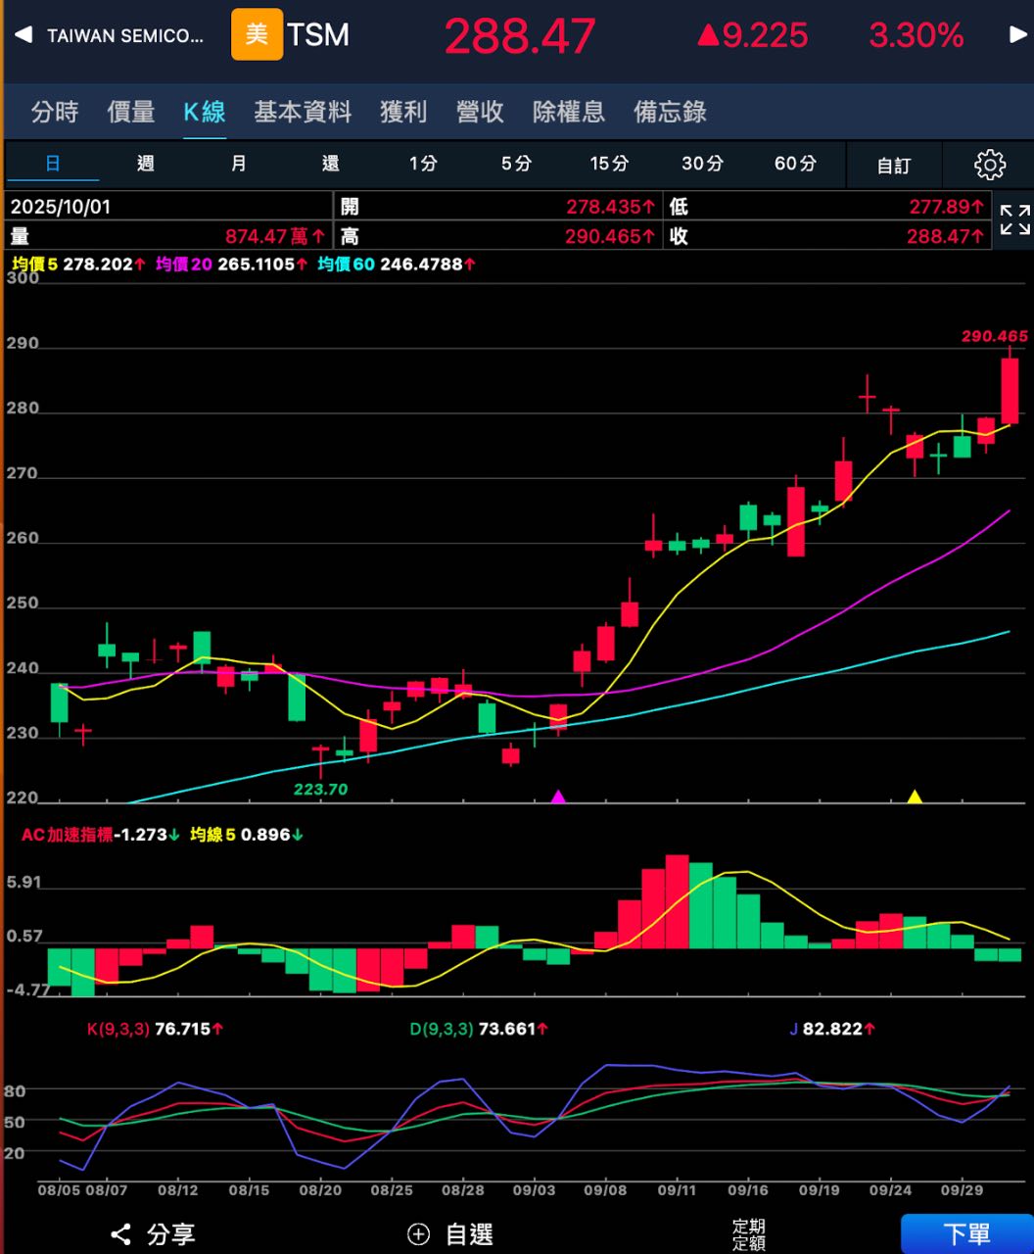
Task: Expand chart to fullscreen
Action: [x=1014, y=220]
